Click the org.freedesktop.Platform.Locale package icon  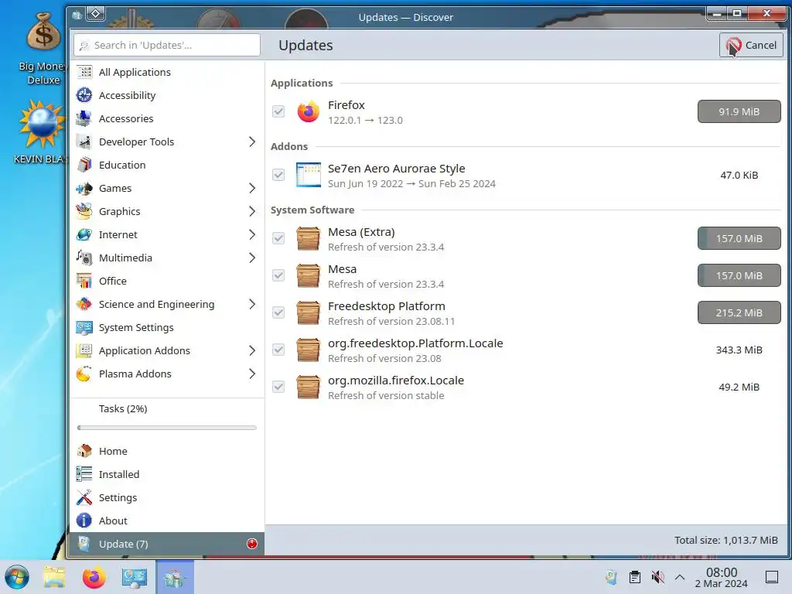click(308, 350)
